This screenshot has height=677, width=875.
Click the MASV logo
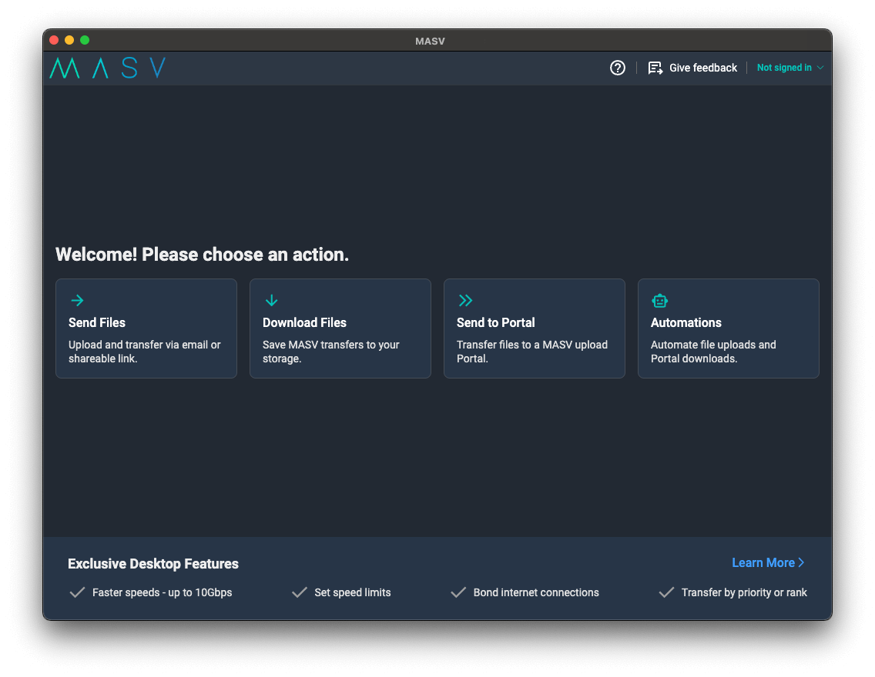point(107,68)
